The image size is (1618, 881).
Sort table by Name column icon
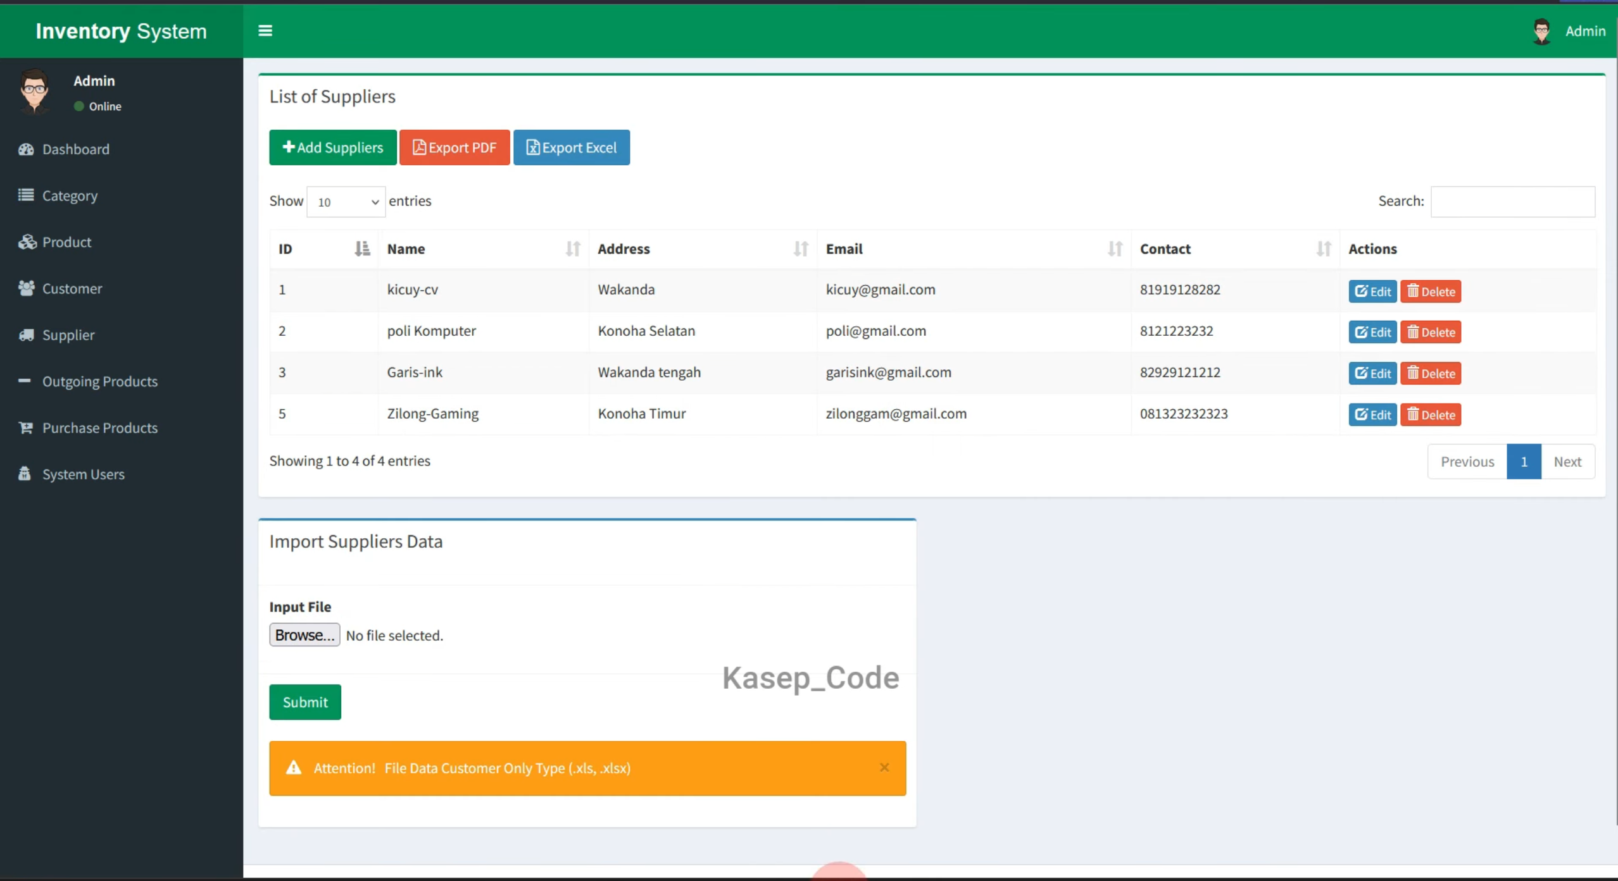point(573,249)
